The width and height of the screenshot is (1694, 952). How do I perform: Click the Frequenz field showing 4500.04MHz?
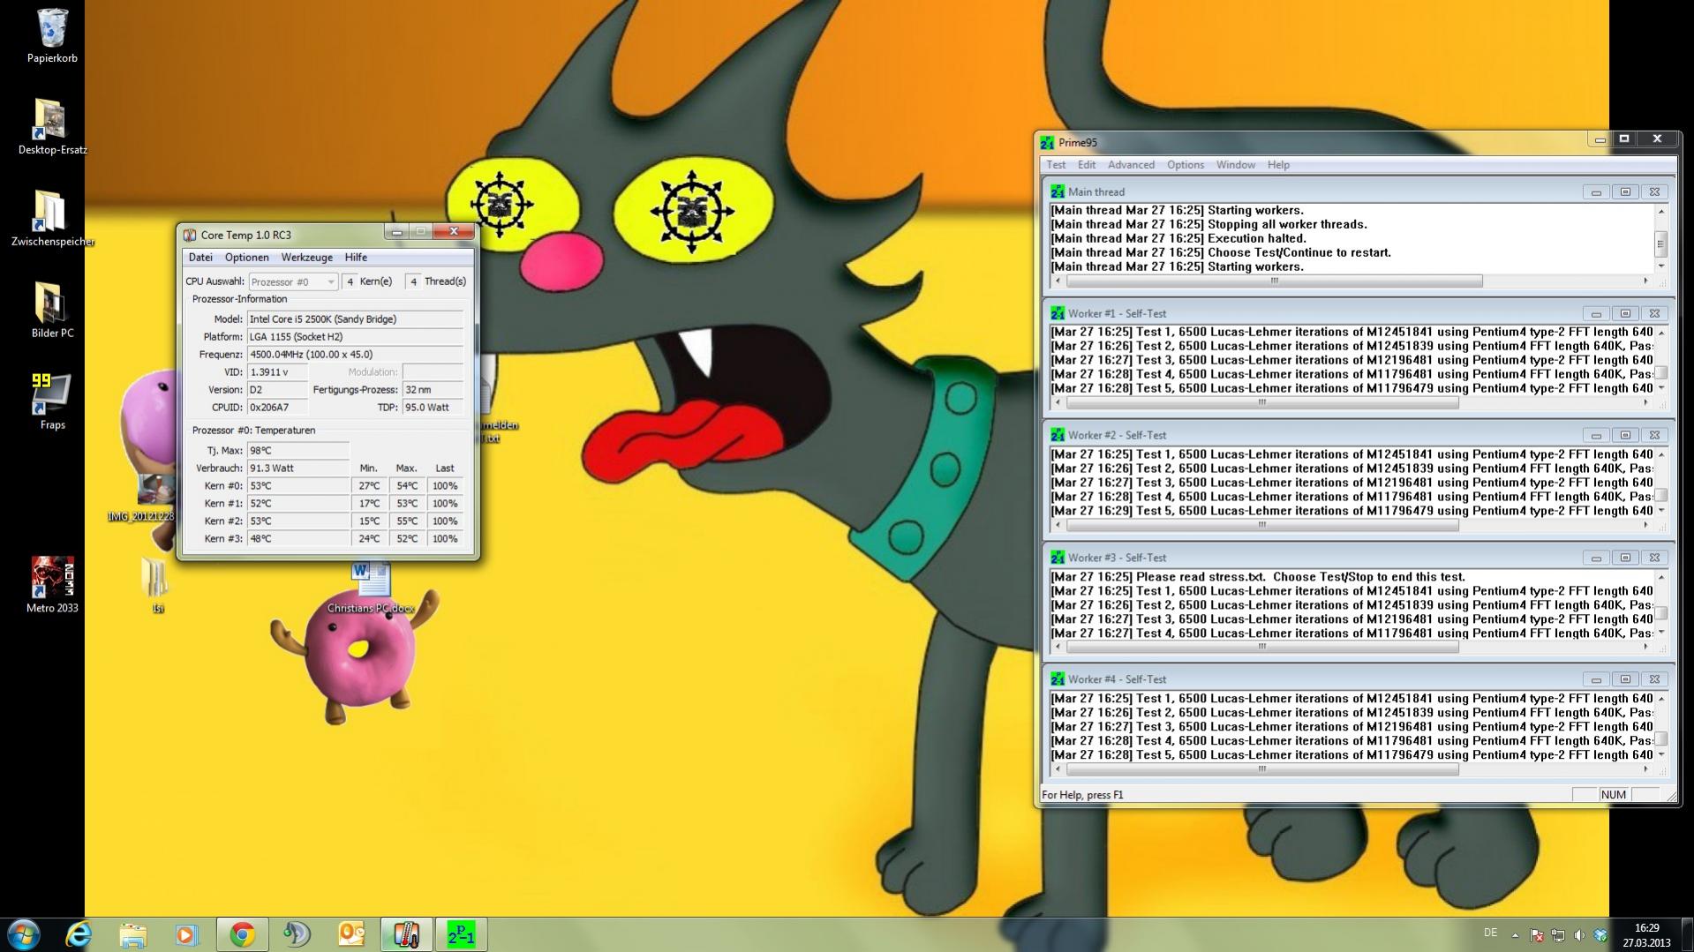point(355,355)
